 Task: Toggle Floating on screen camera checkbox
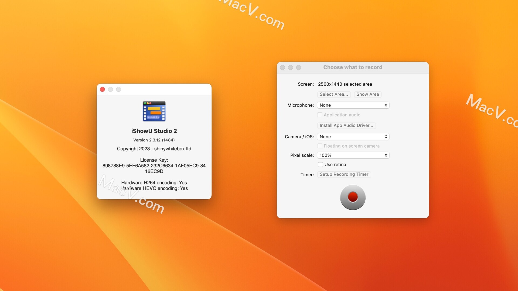click(320, 146)
